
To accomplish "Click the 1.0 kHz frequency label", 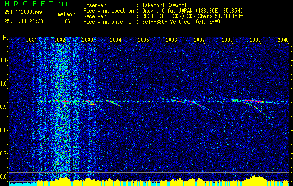I will [3, 84].
